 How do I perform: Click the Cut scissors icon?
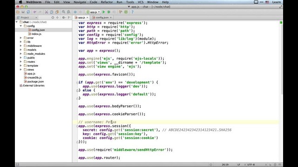tap(47, 12)
